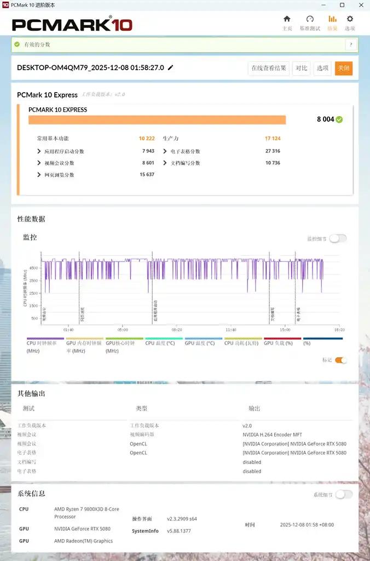Click the green check beside 8 004
This screenshot has width=370, height=561.
pyautogui.click(x=339, y=119)
